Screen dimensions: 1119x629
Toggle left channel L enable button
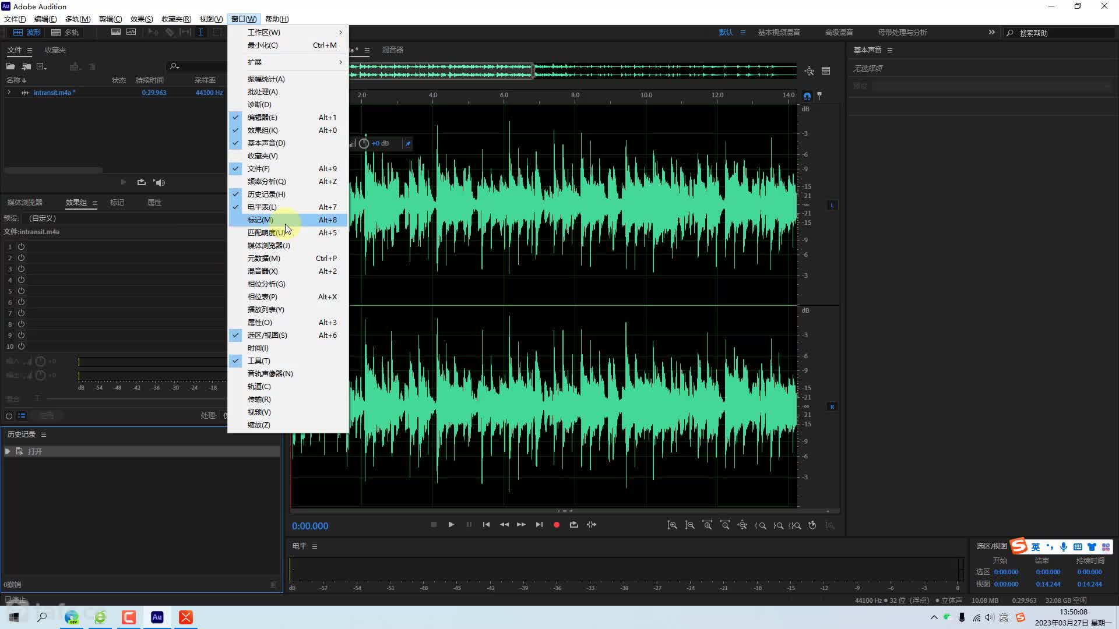point(832,205)
